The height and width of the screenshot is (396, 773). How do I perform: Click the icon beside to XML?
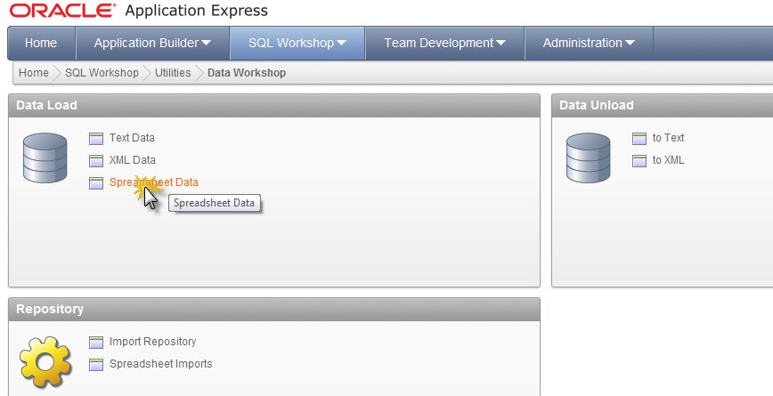click(x=639, y=160)
